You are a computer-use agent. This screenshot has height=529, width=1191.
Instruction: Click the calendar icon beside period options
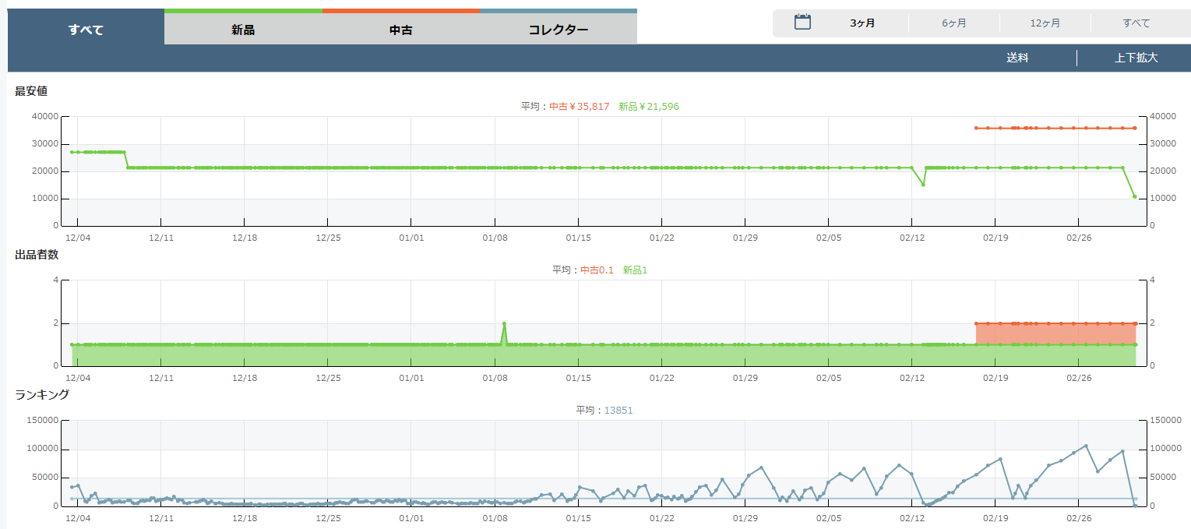[802, 23]
